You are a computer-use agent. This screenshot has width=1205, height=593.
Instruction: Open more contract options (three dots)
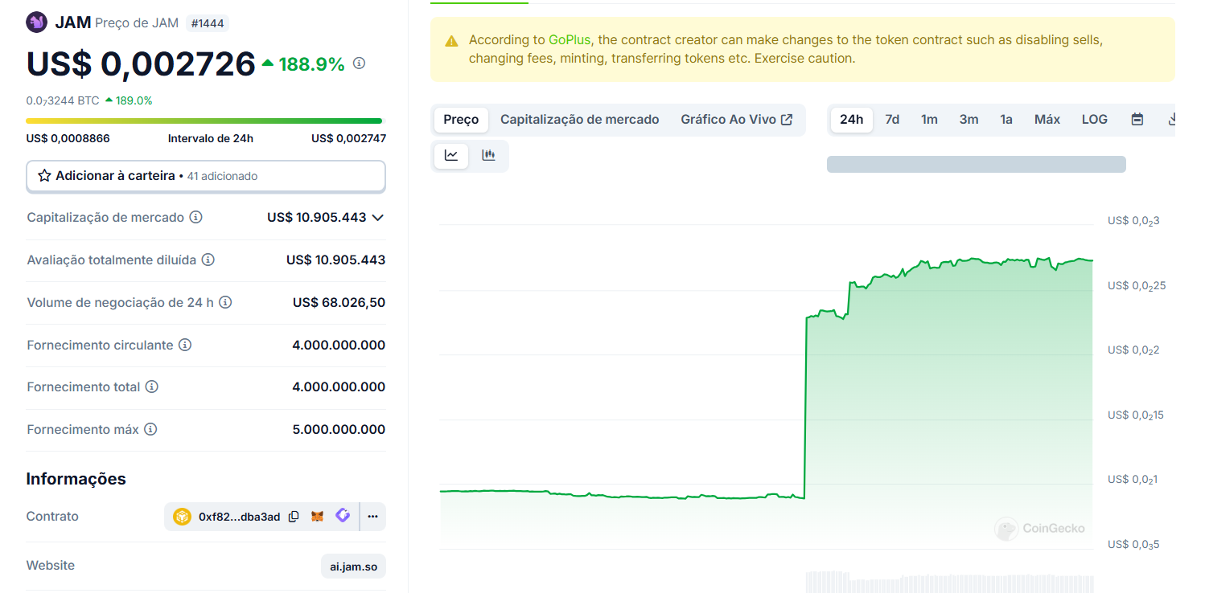(x=372, y=517)
